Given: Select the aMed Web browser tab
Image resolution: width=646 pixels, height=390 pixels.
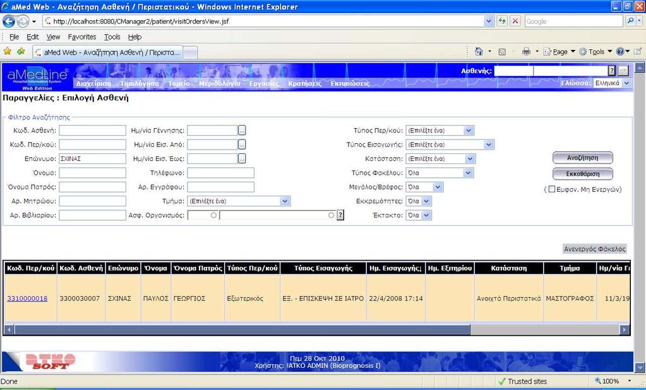Looking at the screenshot, I should (x=107, y=52).
